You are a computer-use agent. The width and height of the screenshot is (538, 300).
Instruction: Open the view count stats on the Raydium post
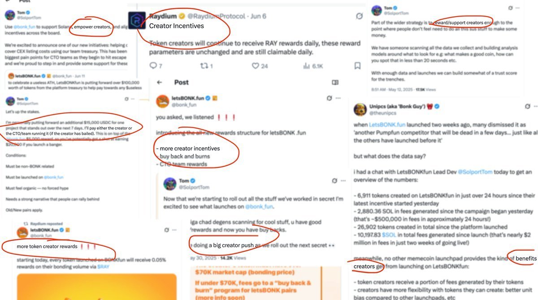pos(307,66)
